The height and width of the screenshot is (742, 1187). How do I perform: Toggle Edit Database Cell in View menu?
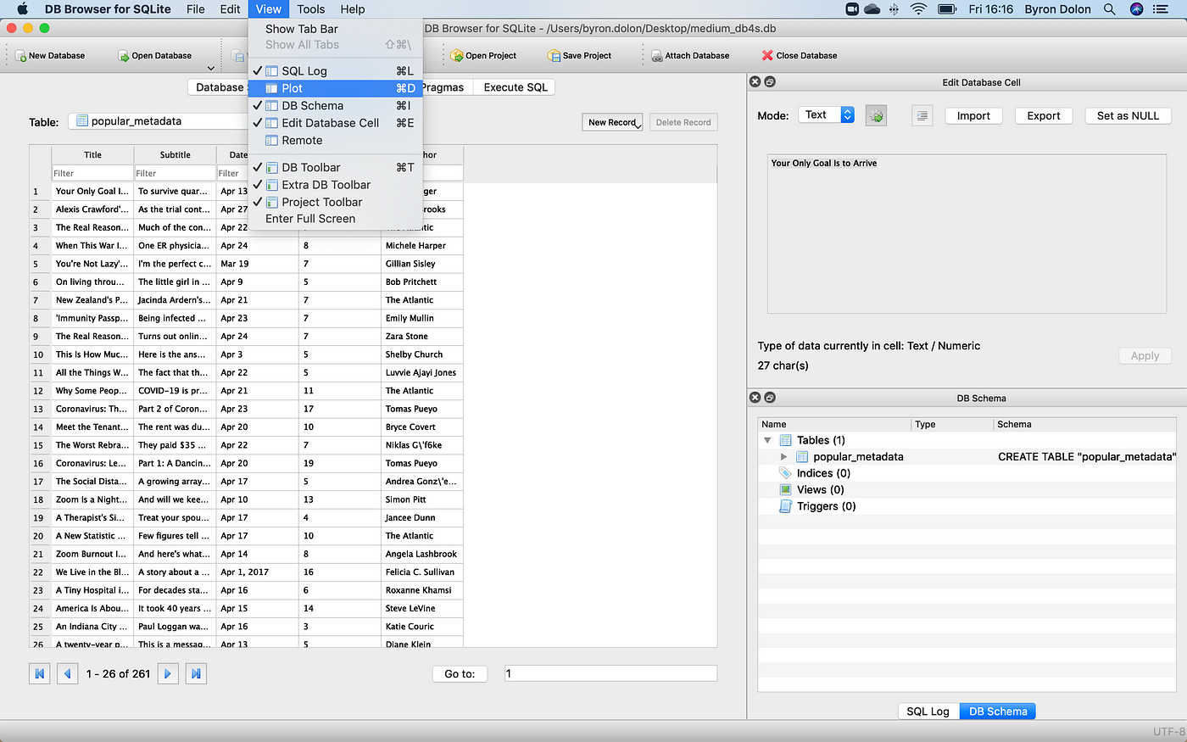(336, 123)
